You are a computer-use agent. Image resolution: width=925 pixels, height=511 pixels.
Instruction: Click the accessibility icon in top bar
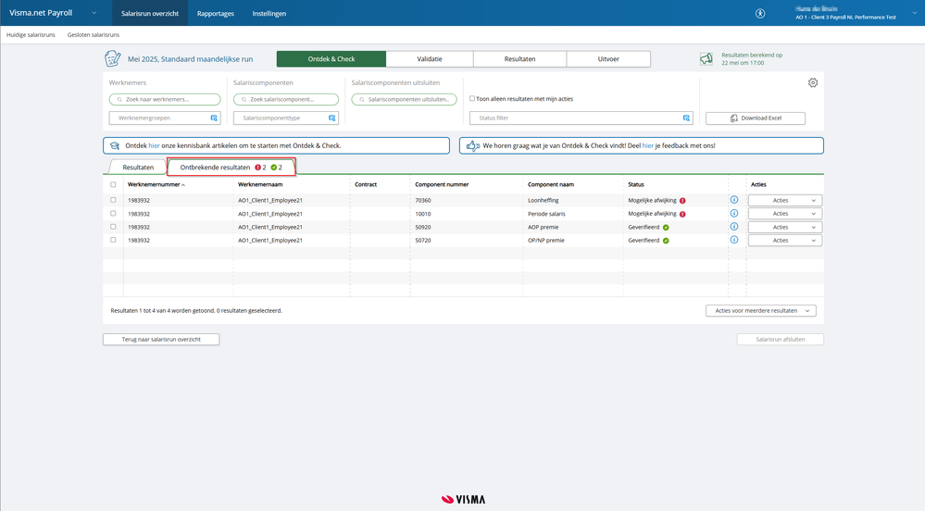coord(760,14)
